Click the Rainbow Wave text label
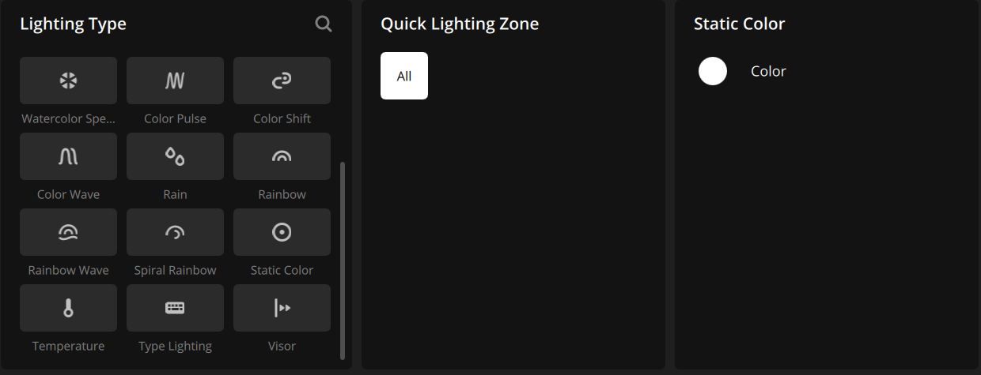981x375 pixels. 68,270
